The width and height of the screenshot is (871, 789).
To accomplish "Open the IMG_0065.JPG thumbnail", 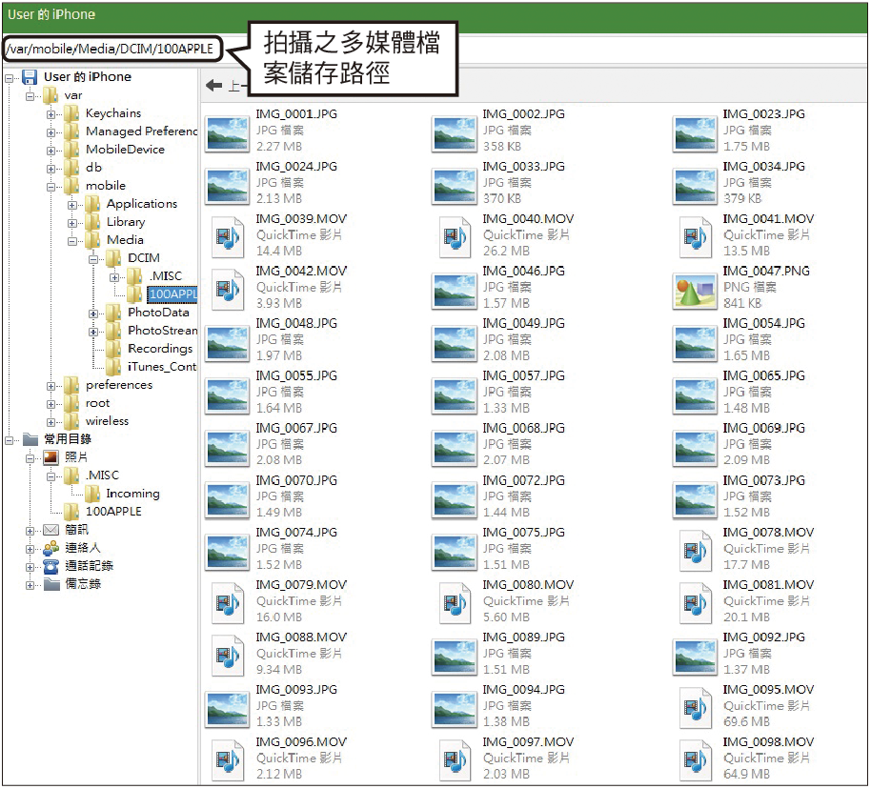I will click(694, 395).
